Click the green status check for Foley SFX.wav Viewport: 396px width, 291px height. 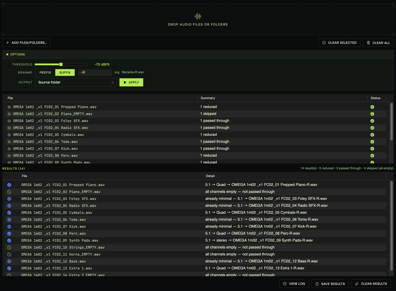click(372, 121)
